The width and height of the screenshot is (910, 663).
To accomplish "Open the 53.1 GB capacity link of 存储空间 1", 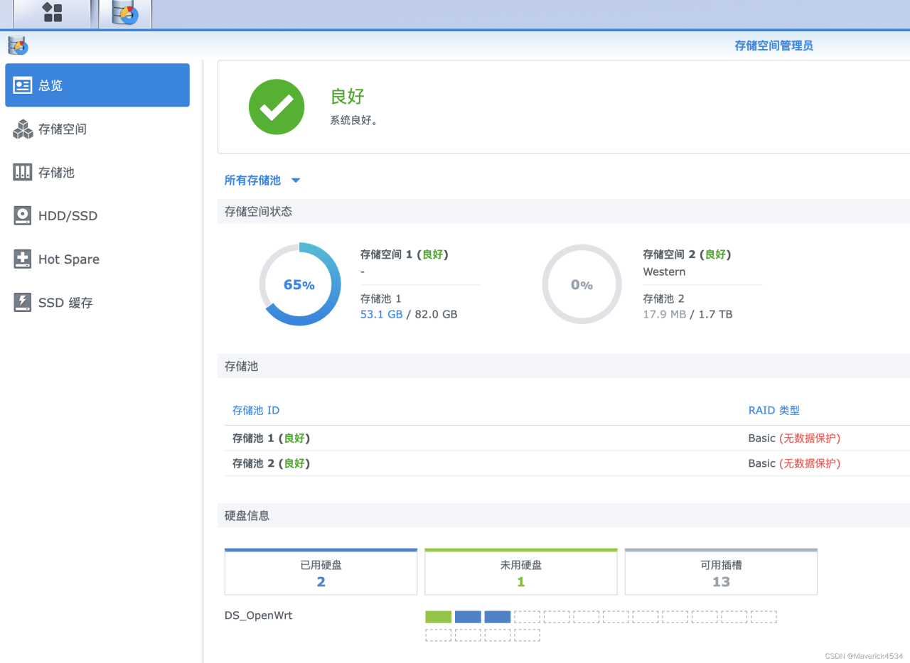I will [x=381, y=313].
